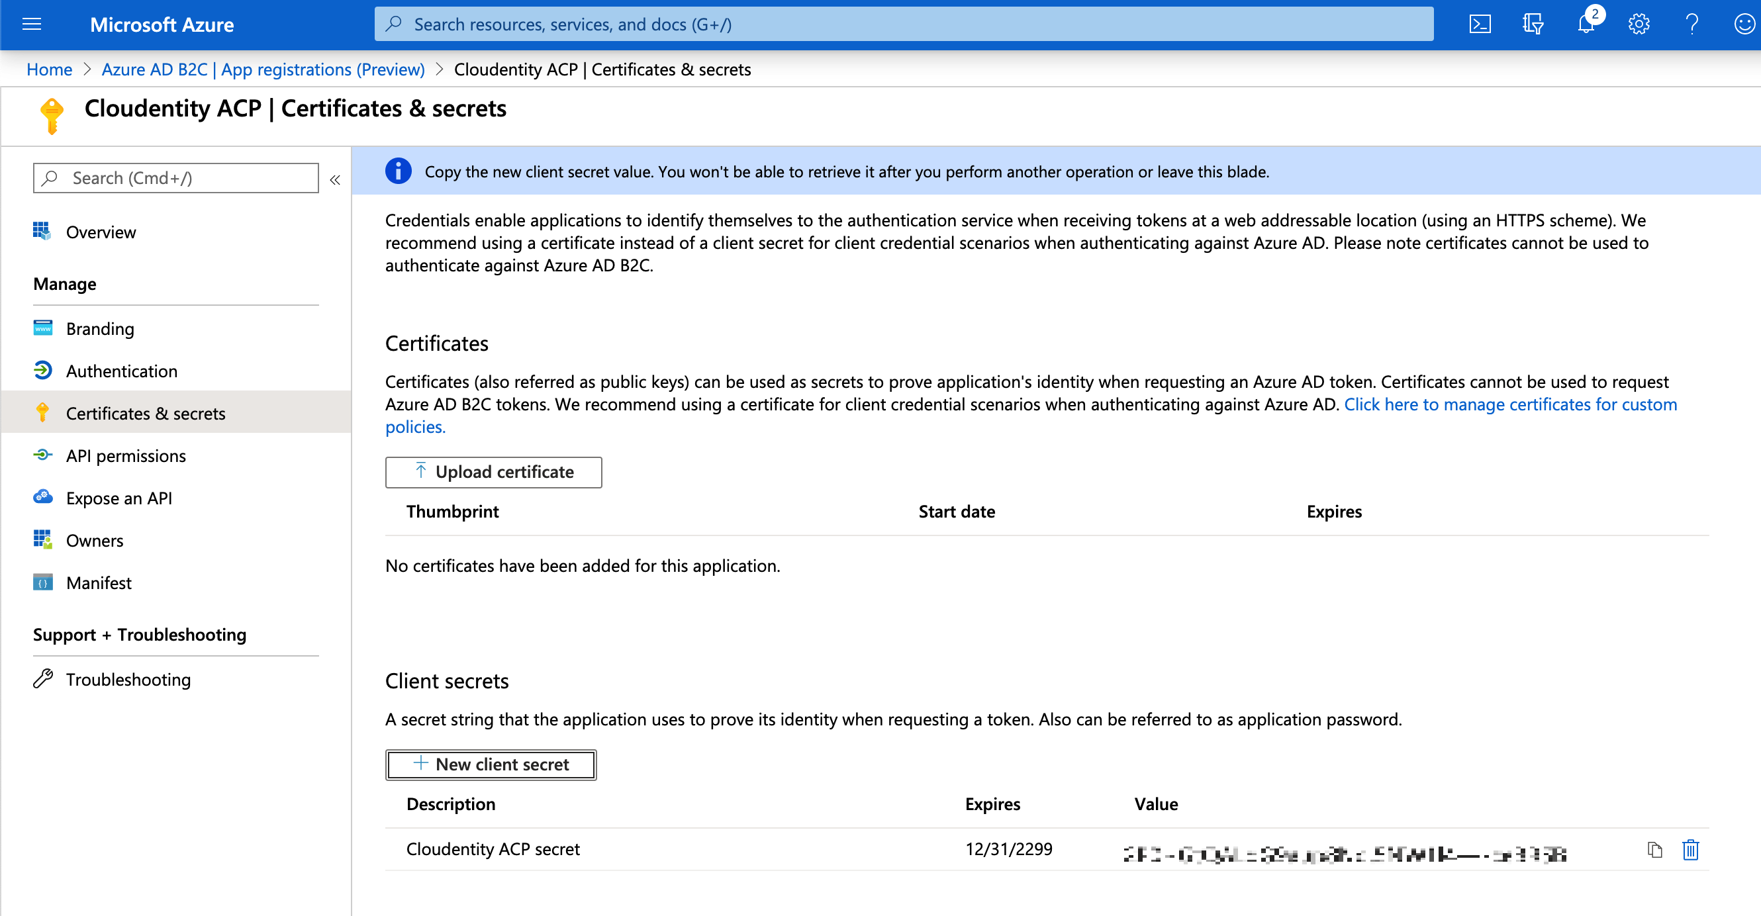Click the API permissions sidebar icon

click(43, 455)
